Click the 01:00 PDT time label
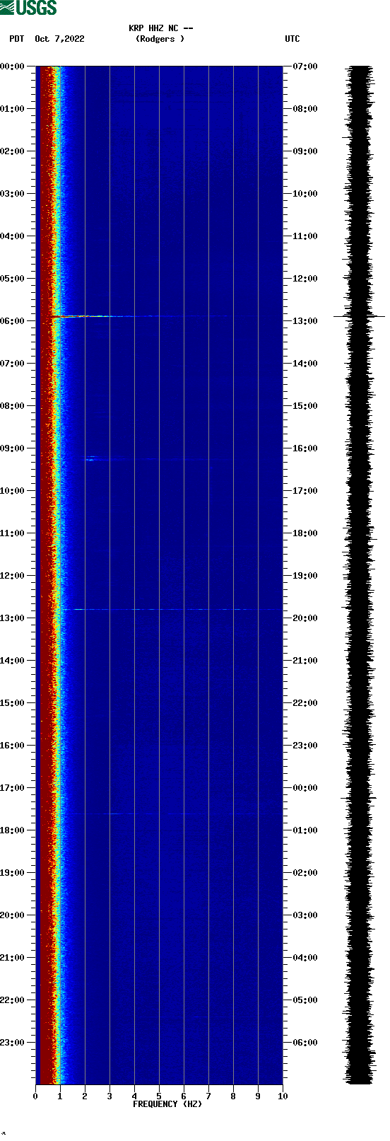The width and height of the screenshot is (390, 1141). click(x=13, y=109)
